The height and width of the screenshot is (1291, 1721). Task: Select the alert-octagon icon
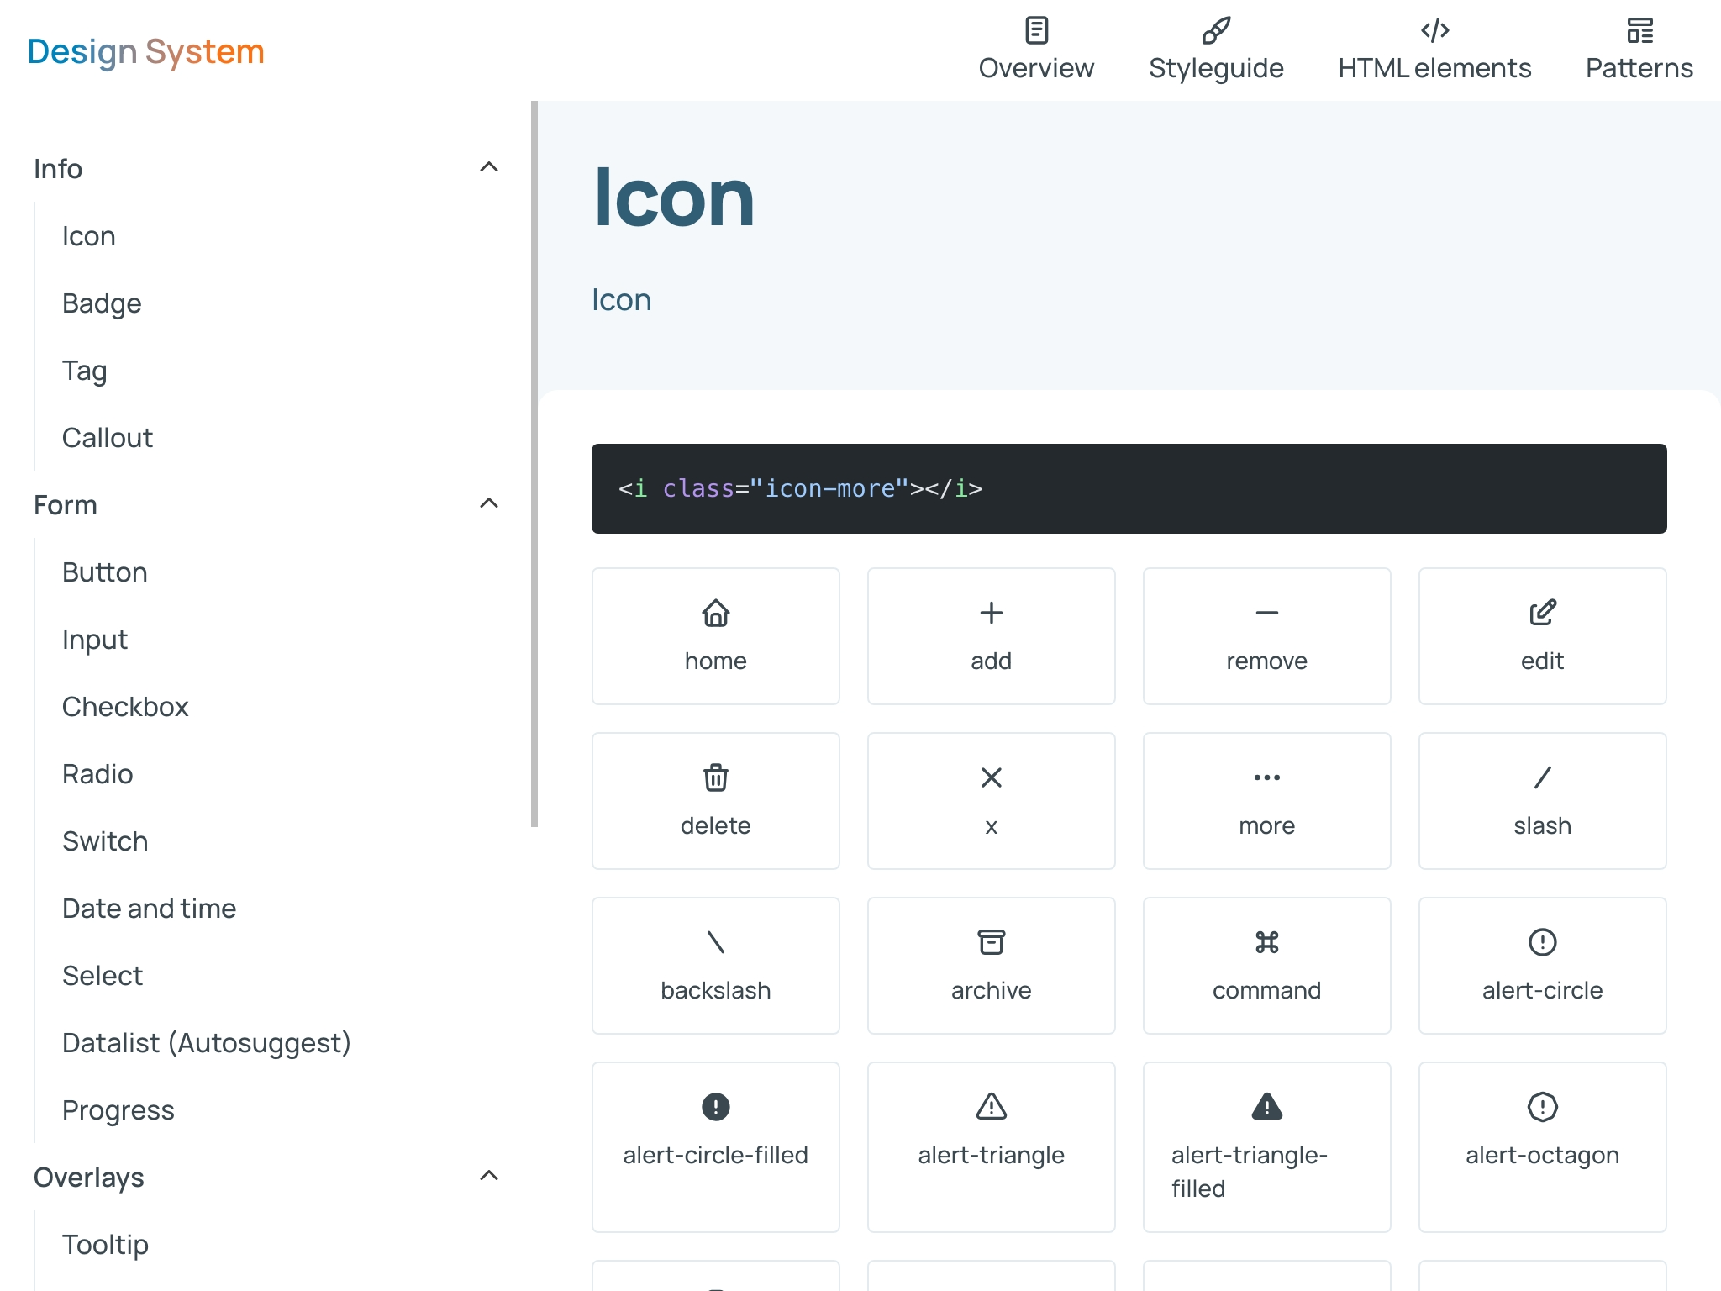click(x=1542, y=1107)
